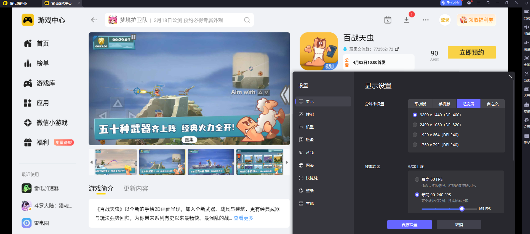Click the user account icon in title bar
Viewport: 530px width, 234px height.
coord(469,3)
